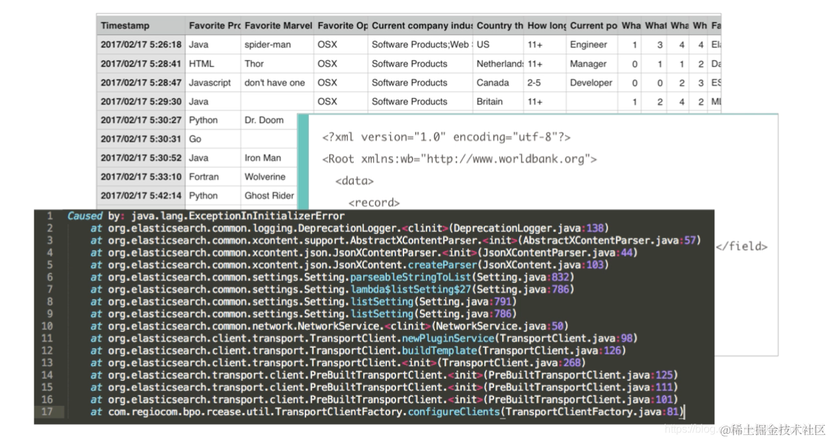Click the Manager position cell
Viewport: 830px width, 441px height.
[x=592, y=64]
